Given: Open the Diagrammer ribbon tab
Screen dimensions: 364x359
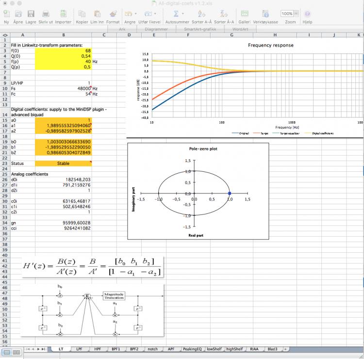Looking at the screenshot, I should [156, 29].
